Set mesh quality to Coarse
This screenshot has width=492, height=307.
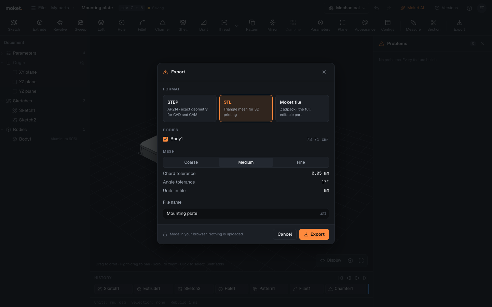coord(191,162)
